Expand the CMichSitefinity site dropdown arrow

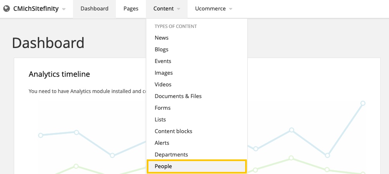(63, 9)
